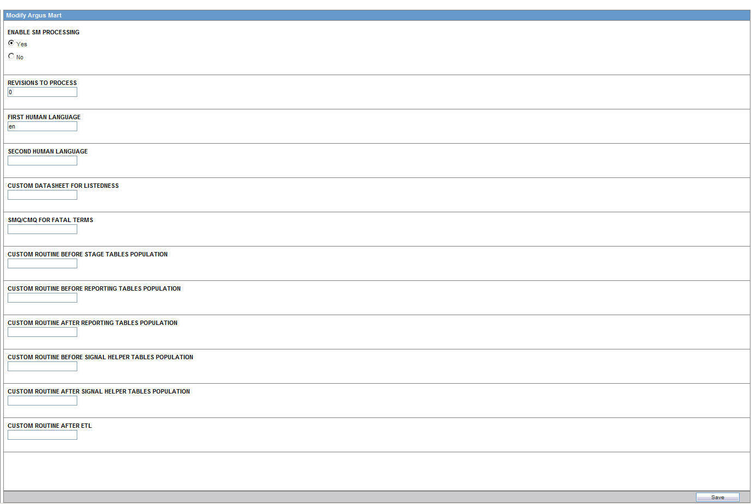
Task: Click the FIRST HUMAN LANGUAGE label
Action: 44,117
